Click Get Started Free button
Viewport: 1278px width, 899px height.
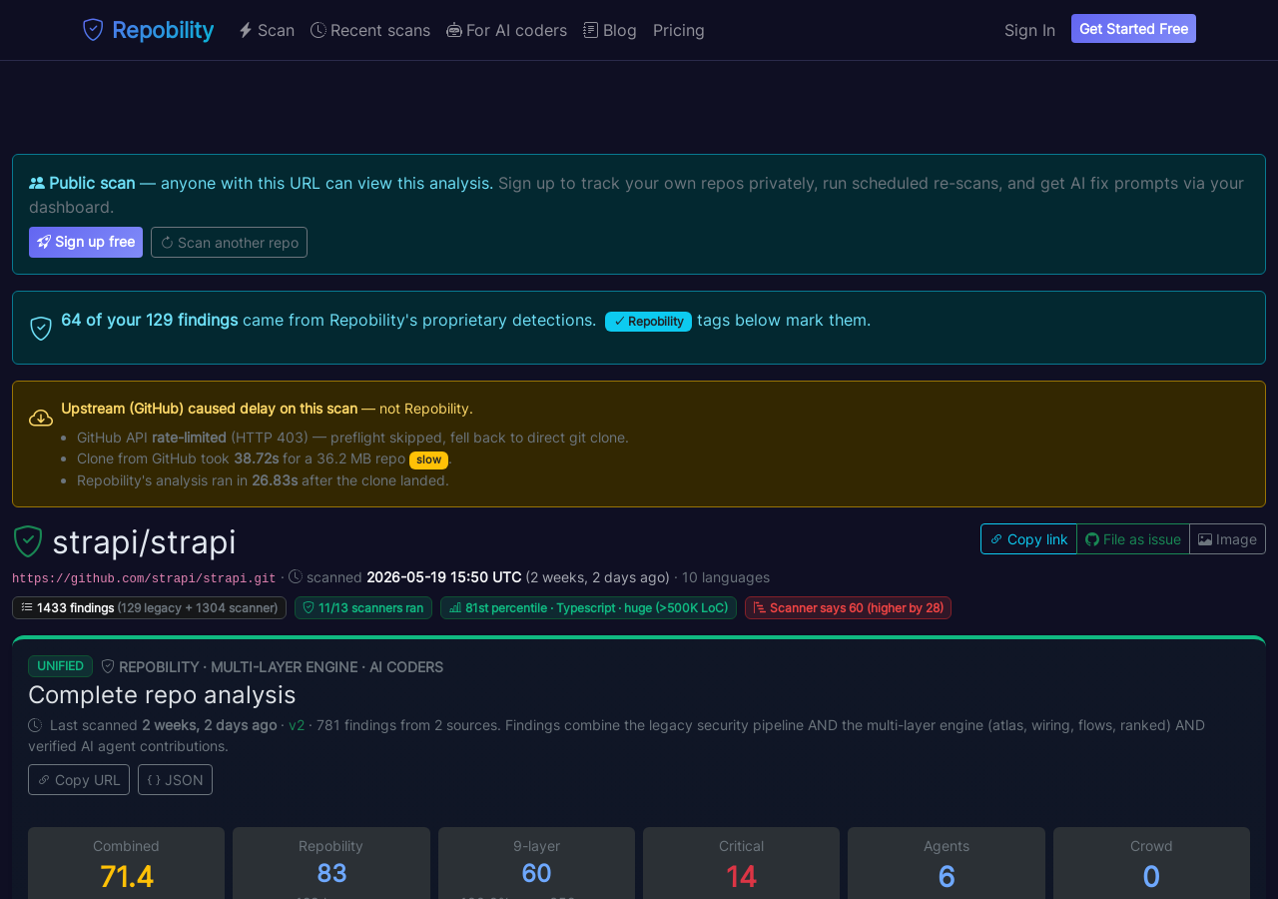(1133, 29)
